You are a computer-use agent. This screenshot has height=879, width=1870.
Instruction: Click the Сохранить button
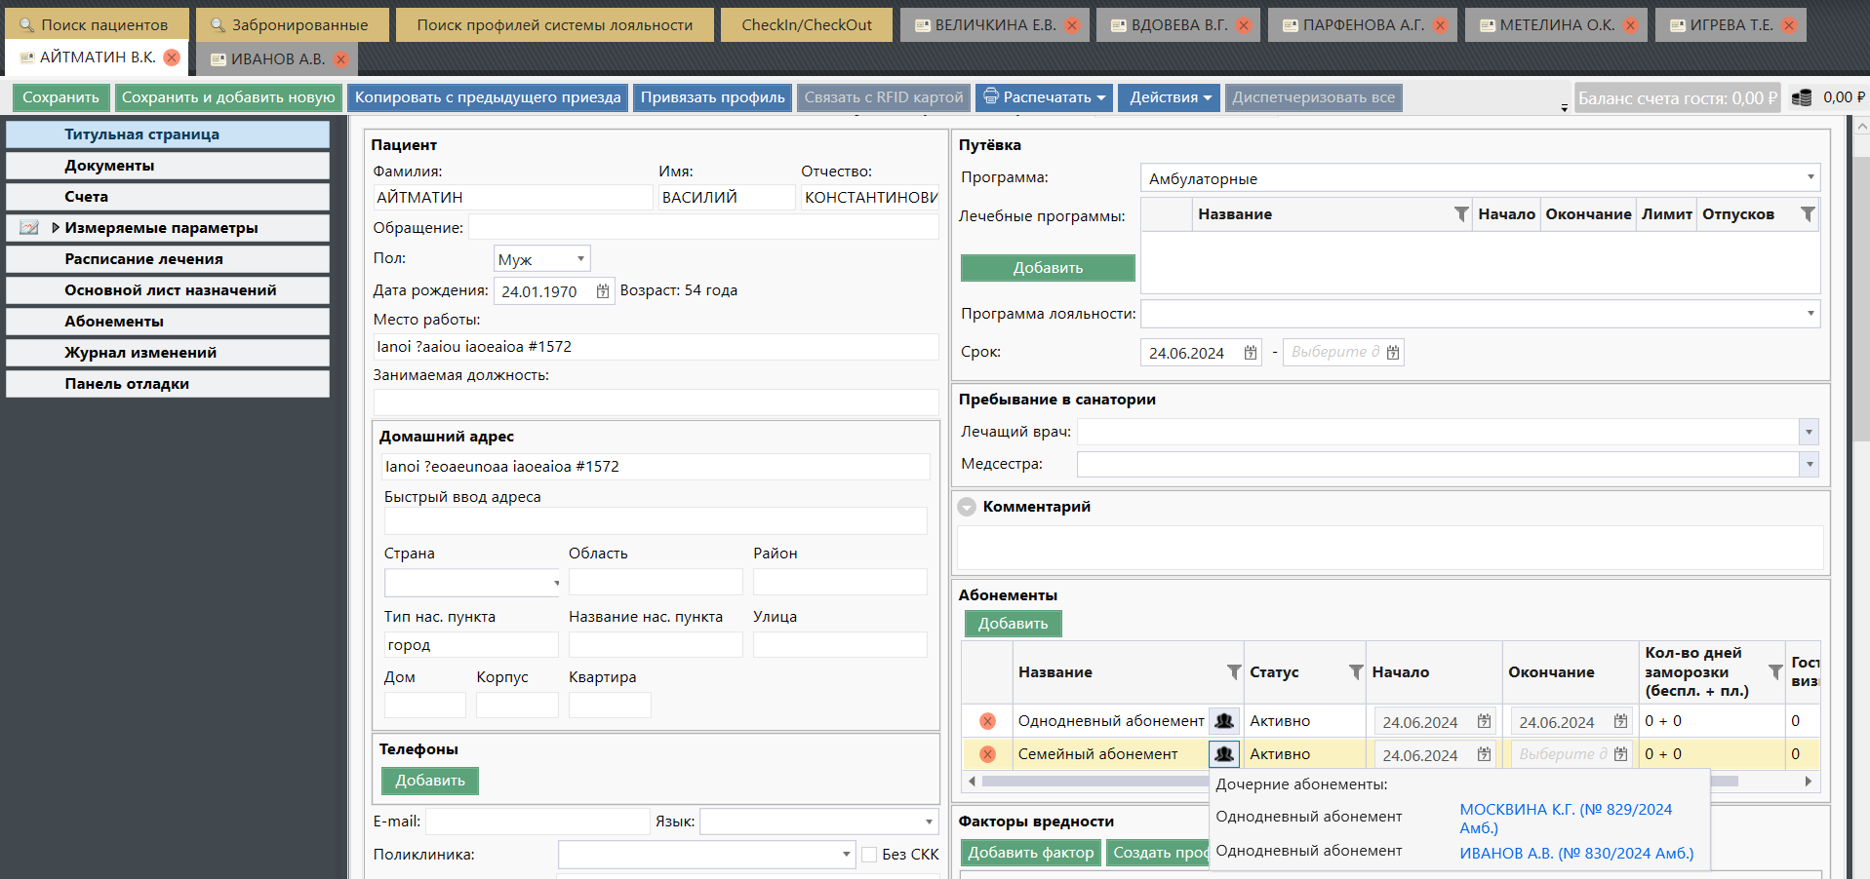[x=60, y=97]
